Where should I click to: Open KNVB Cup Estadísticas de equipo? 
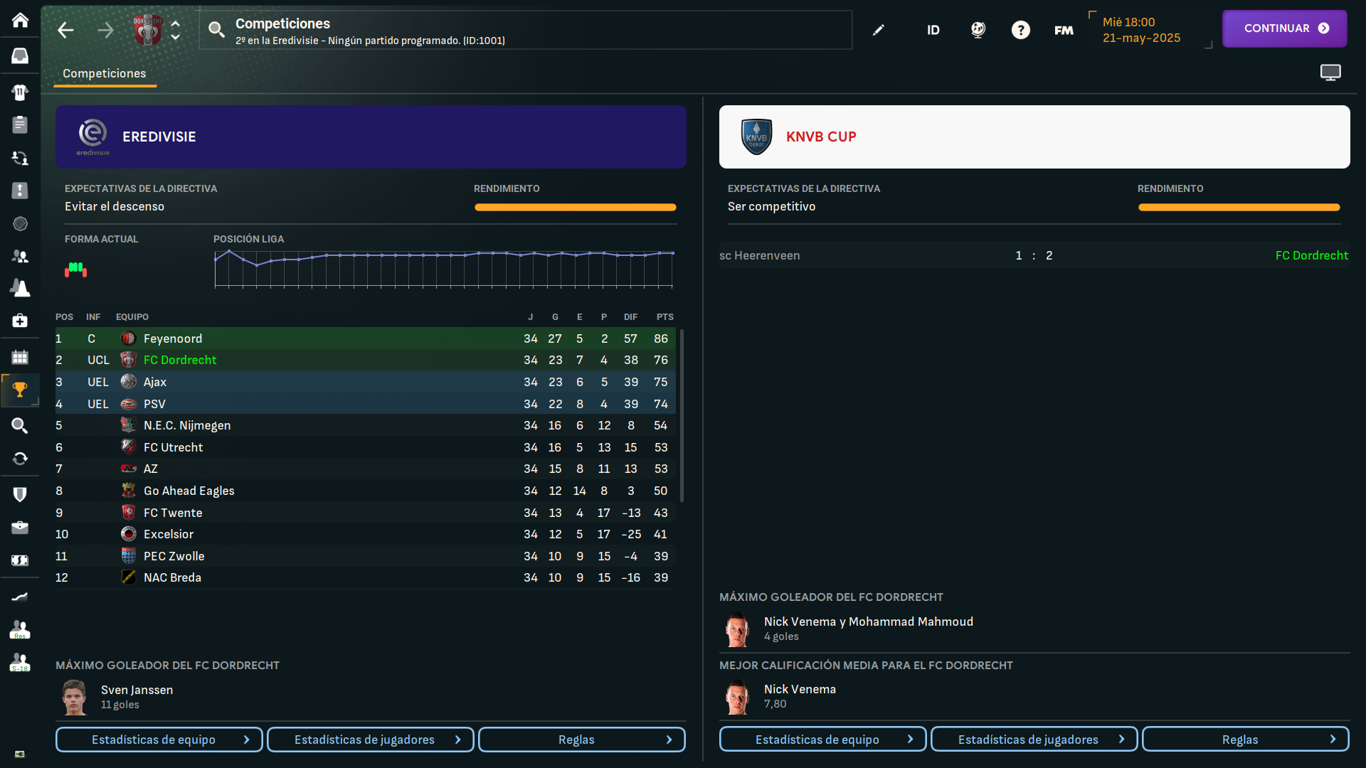823,740
